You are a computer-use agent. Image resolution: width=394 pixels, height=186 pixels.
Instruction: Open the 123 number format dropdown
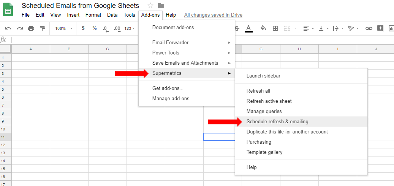click(x=130, y=28)
